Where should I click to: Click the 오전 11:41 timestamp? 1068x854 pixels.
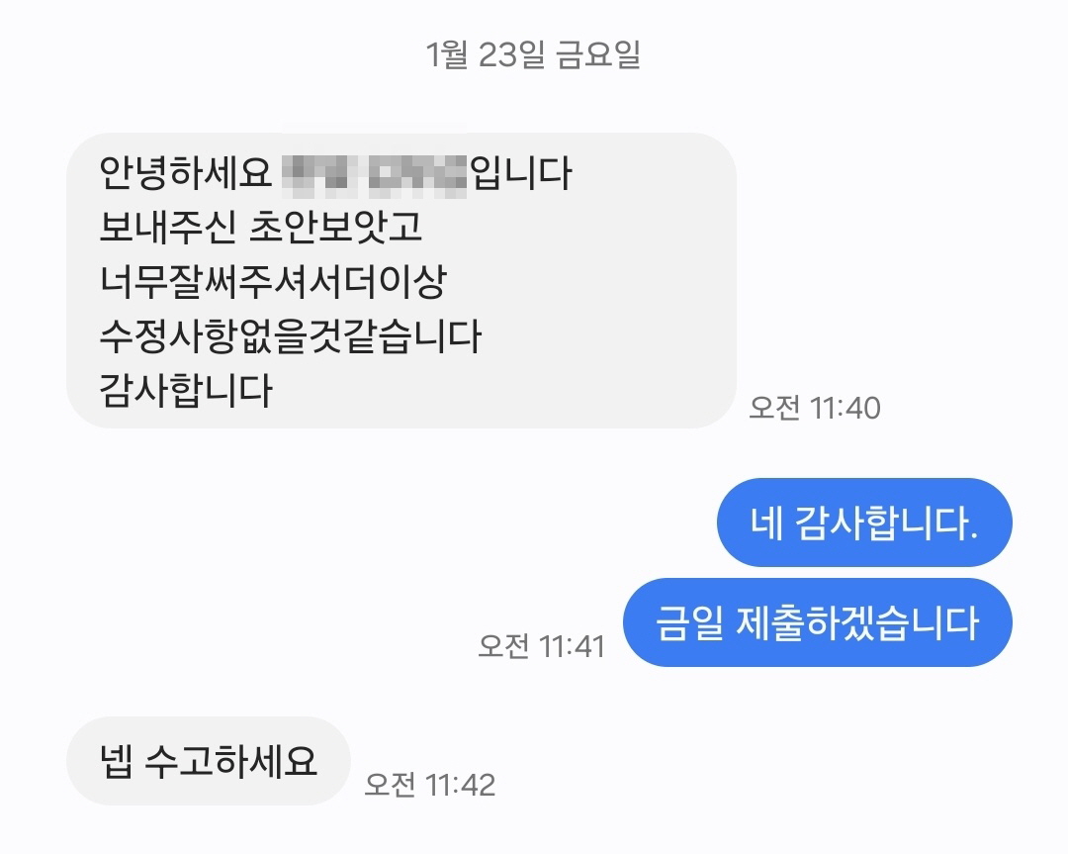click(542, 646)
